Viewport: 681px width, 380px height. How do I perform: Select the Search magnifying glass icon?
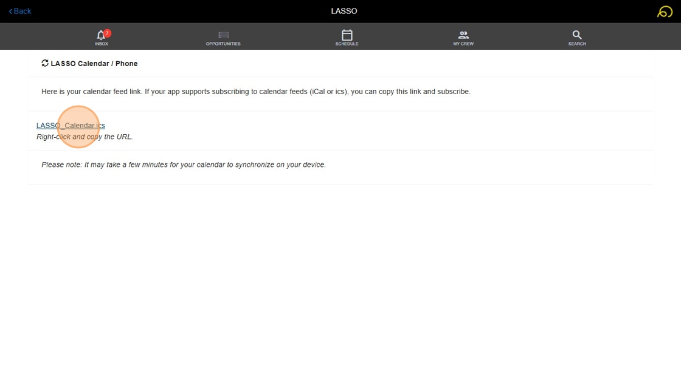[577, 35]
